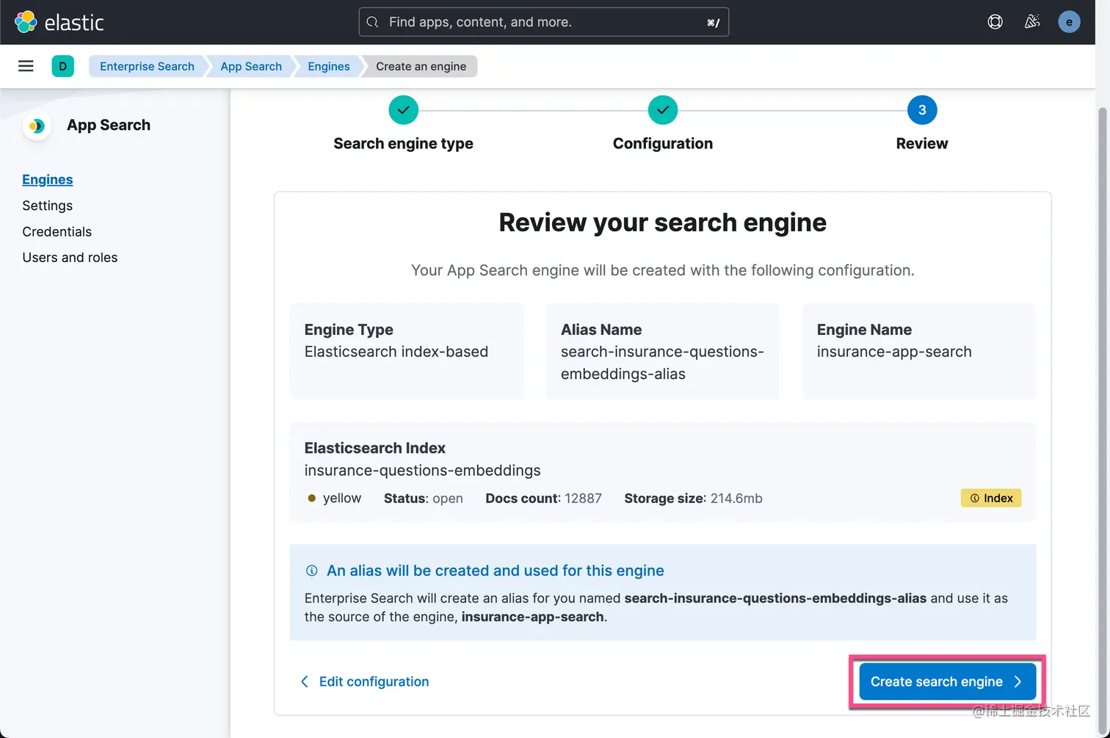This screenshot has width=1110, height=738.
Task: Open Engines in the sidebar
Action: pyautogui.click(x=48, y=179)
